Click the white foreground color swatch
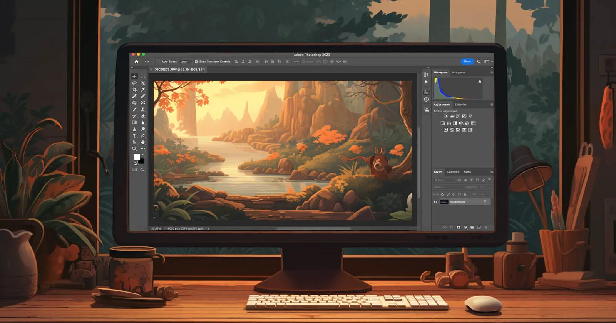The width and height of the screenshot is (616, 323). click(137, 157)
